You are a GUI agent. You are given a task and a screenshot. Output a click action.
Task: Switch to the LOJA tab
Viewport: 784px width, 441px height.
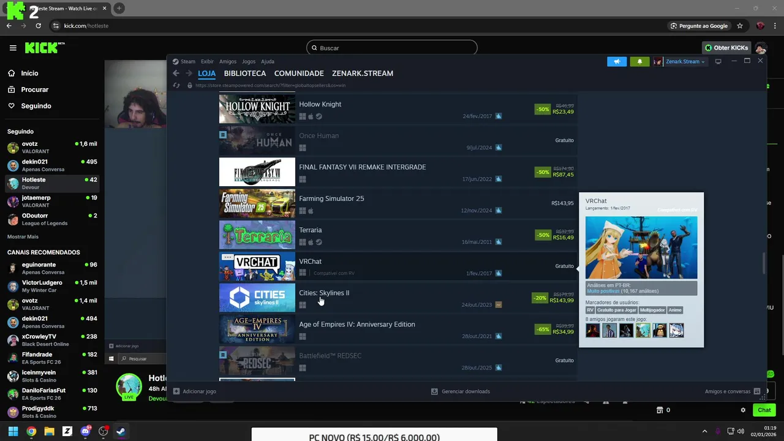pyautogui.click(x=206, y=73)
